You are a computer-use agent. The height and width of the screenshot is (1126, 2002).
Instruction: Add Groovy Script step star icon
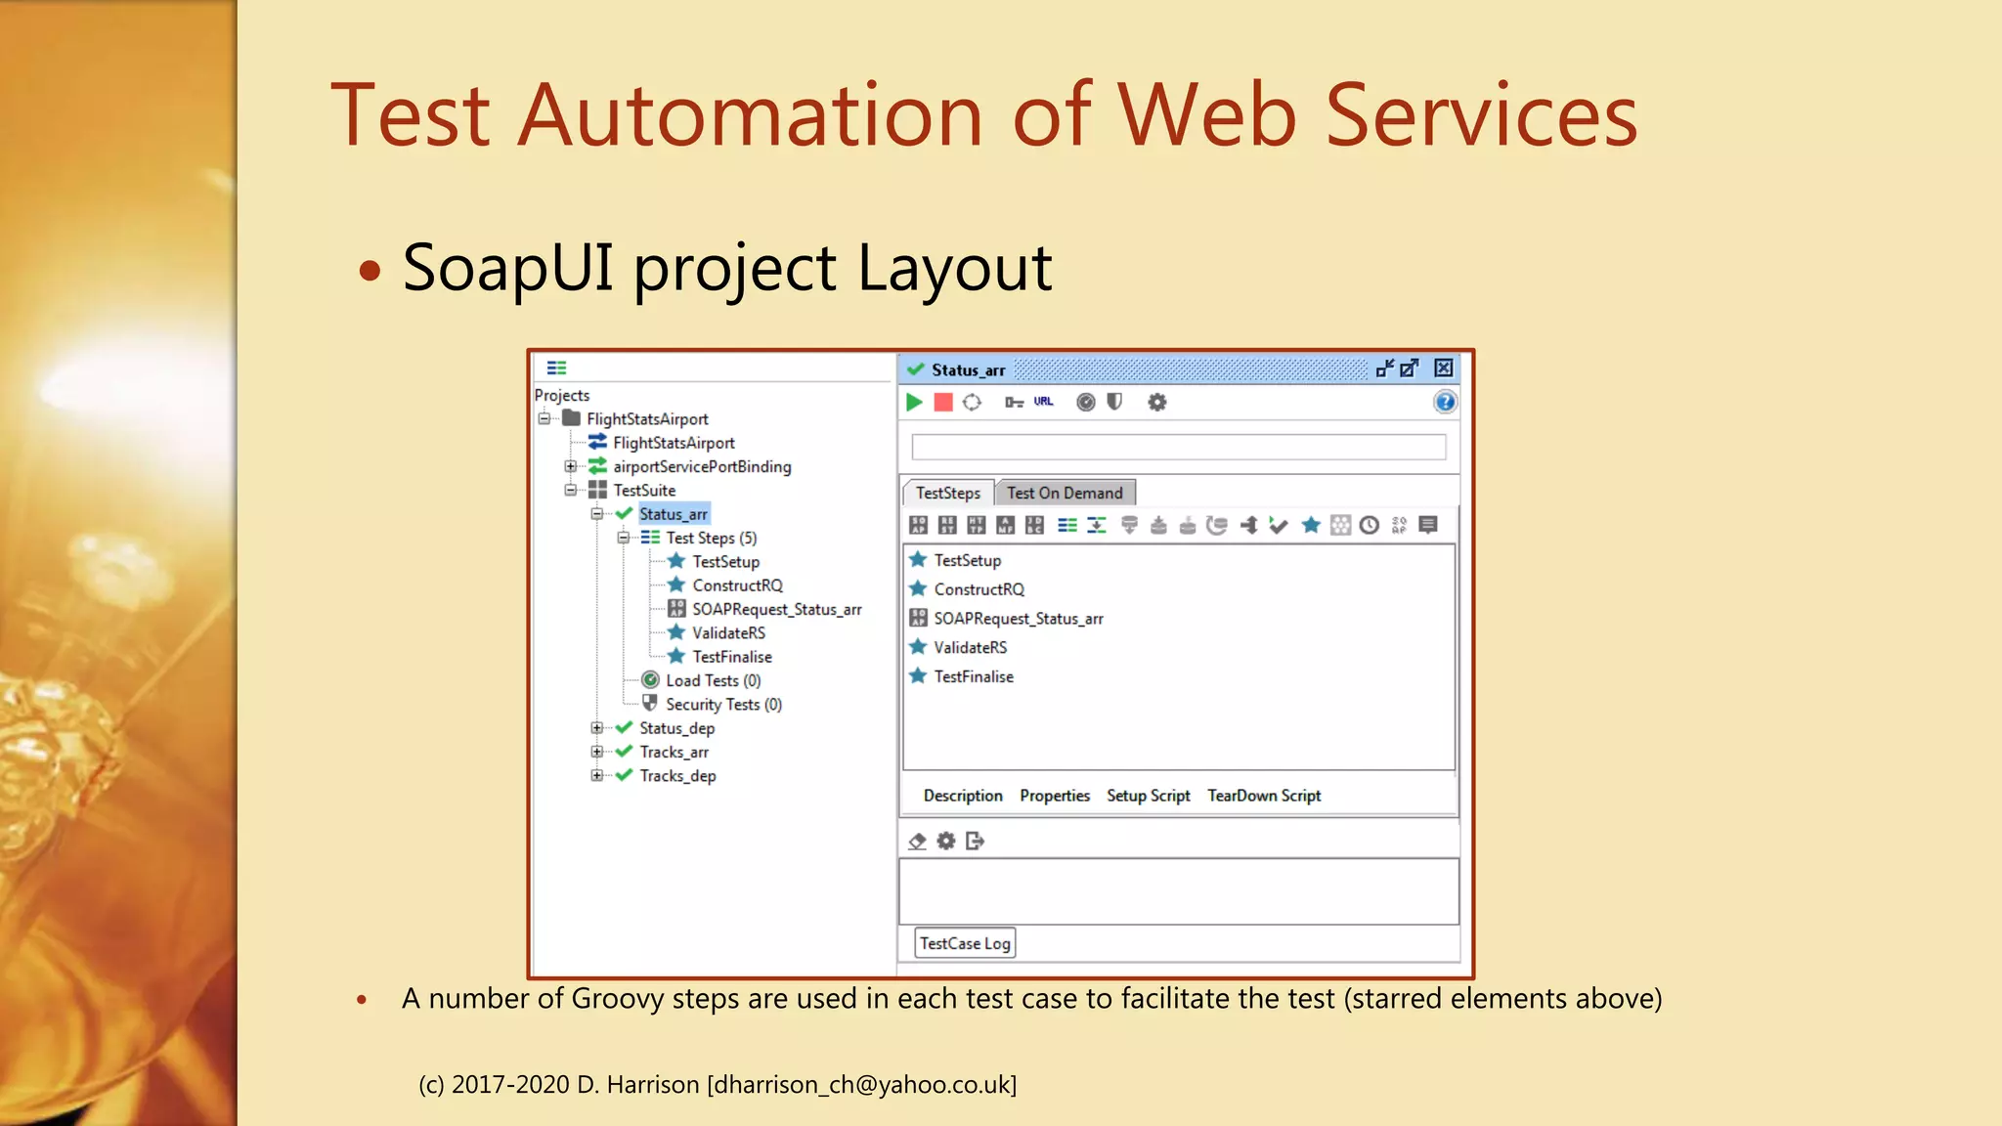[x=1311, y=525]
